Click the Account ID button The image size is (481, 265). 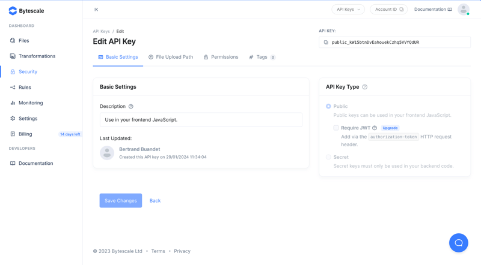point(388,10)
